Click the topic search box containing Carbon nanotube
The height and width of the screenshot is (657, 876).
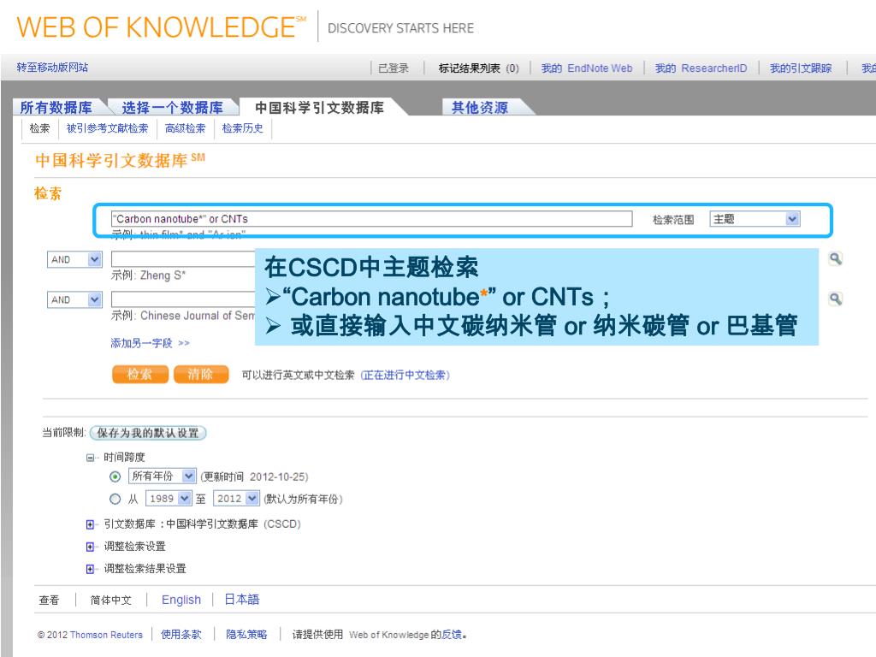371,219
